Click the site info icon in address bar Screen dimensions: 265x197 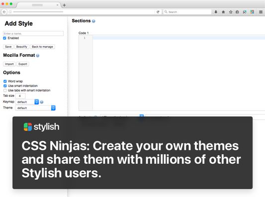tap(10, 12)
